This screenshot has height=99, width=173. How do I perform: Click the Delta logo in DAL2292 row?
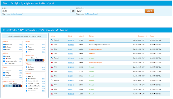pos(52,45)
